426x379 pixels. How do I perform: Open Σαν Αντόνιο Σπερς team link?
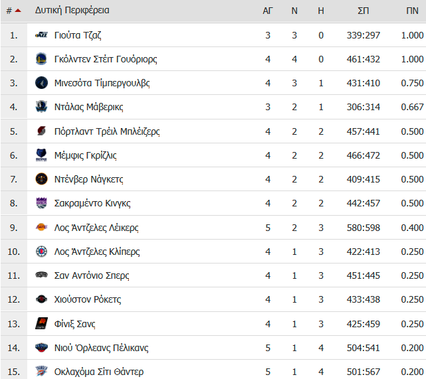click(x=92, y=275)
